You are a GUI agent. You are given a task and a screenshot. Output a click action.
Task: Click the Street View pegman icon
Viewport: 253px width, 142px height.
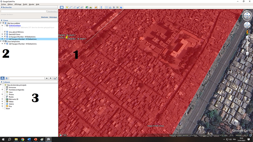coord(247,32)
